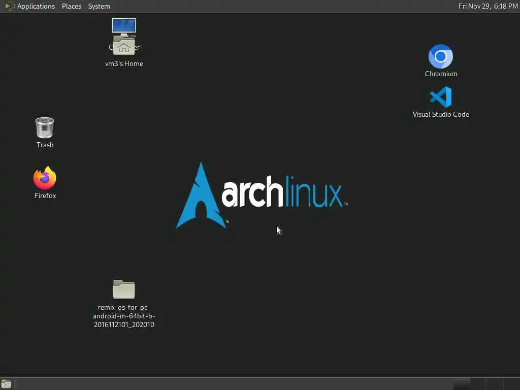Open the Applications menu
The height and width of the screenshot is (390, 520).
pyautogui.click(x=36, y=6)
